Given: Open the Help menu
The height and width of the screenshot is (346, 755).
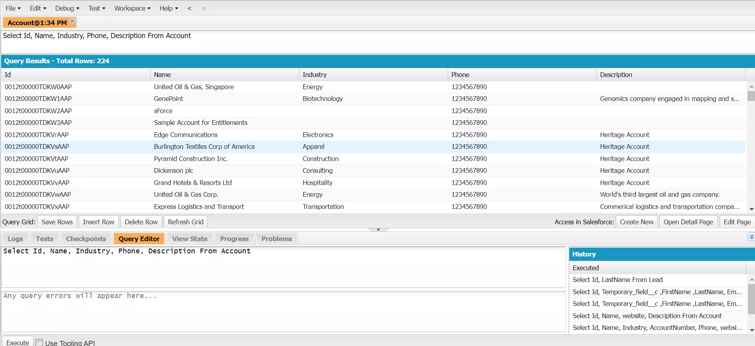Looking at the screenshot, I should pyautogui.click(x=169, y=8).
